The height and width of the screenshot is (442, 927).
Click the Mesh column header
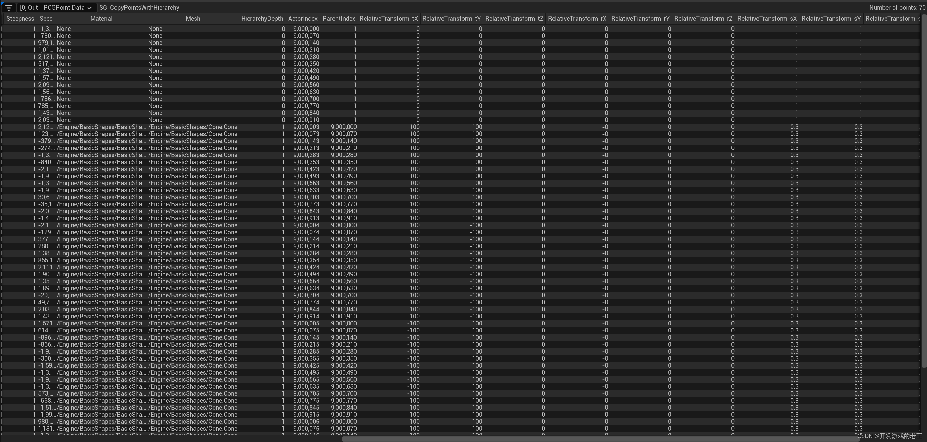(193, 19)
